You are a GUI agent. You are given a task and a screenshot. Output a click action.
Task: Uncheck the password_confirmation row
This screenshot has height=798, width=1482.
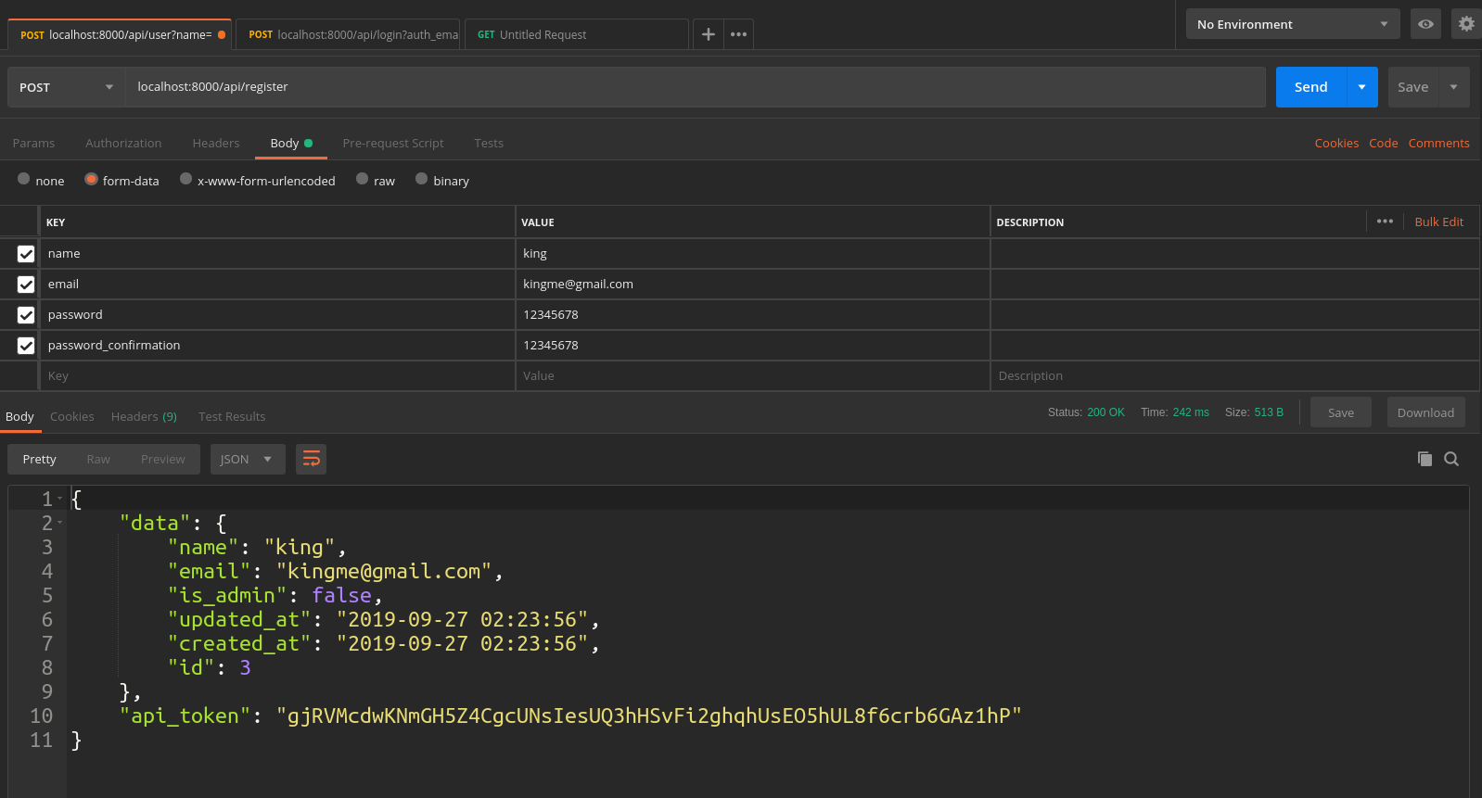[26, 346]
